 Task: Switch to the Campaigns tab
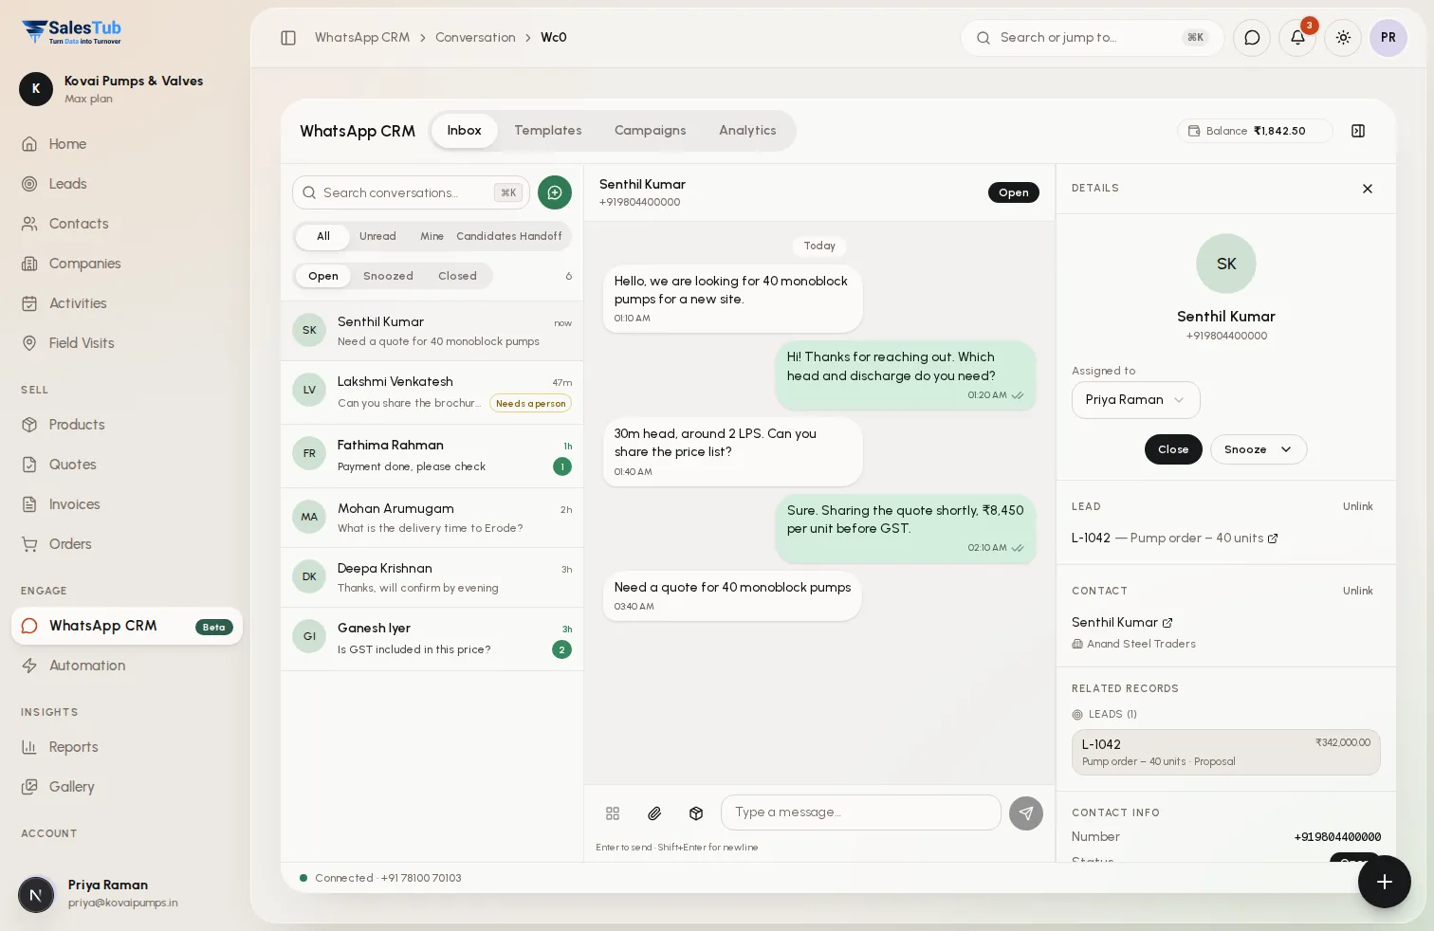tap(650, 131)
